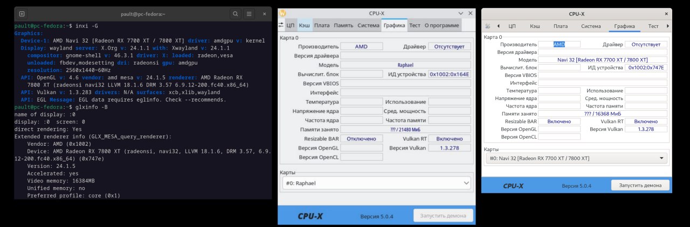
Task: Close the terminal window
Action: [264, 13]
